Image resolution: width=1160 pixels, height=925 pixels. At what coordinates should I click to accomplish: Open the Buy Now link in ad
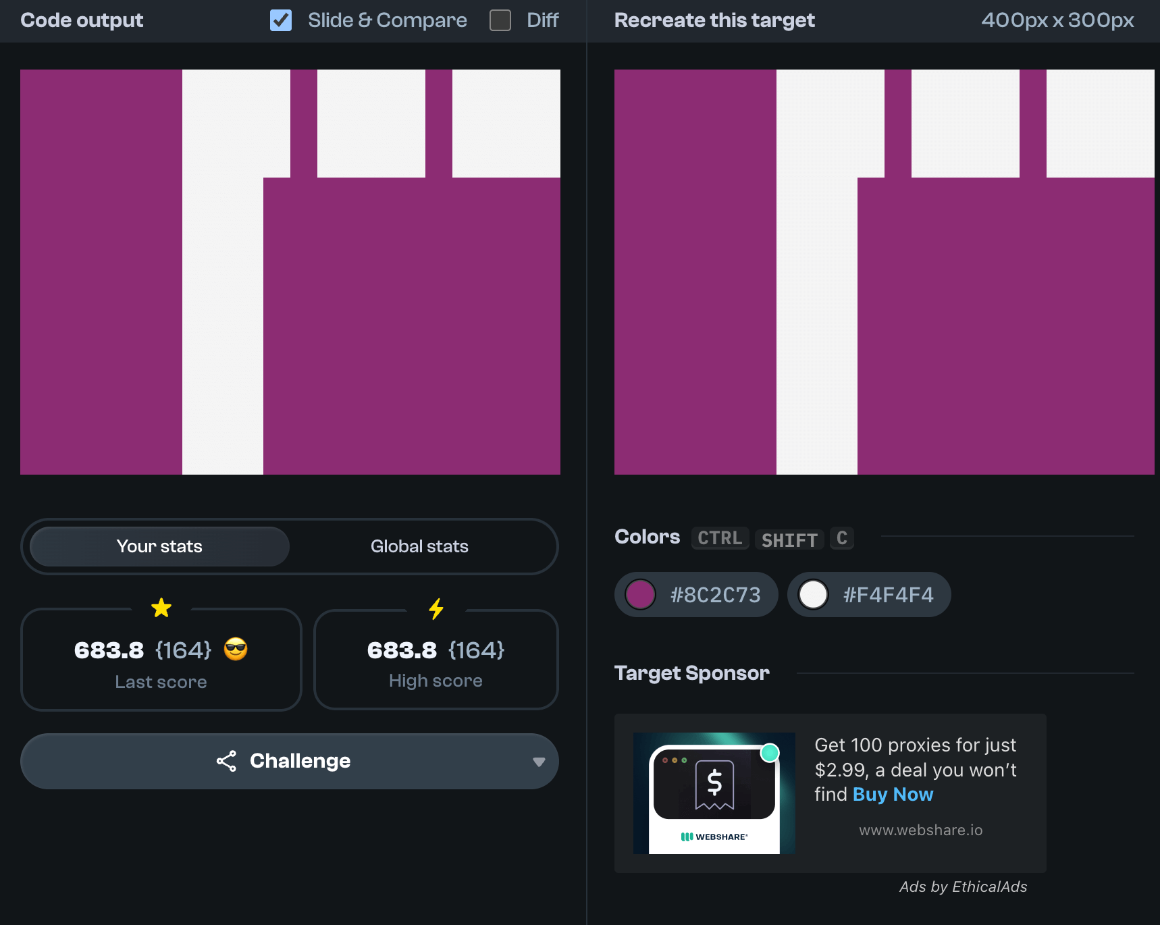pos(893,795)
